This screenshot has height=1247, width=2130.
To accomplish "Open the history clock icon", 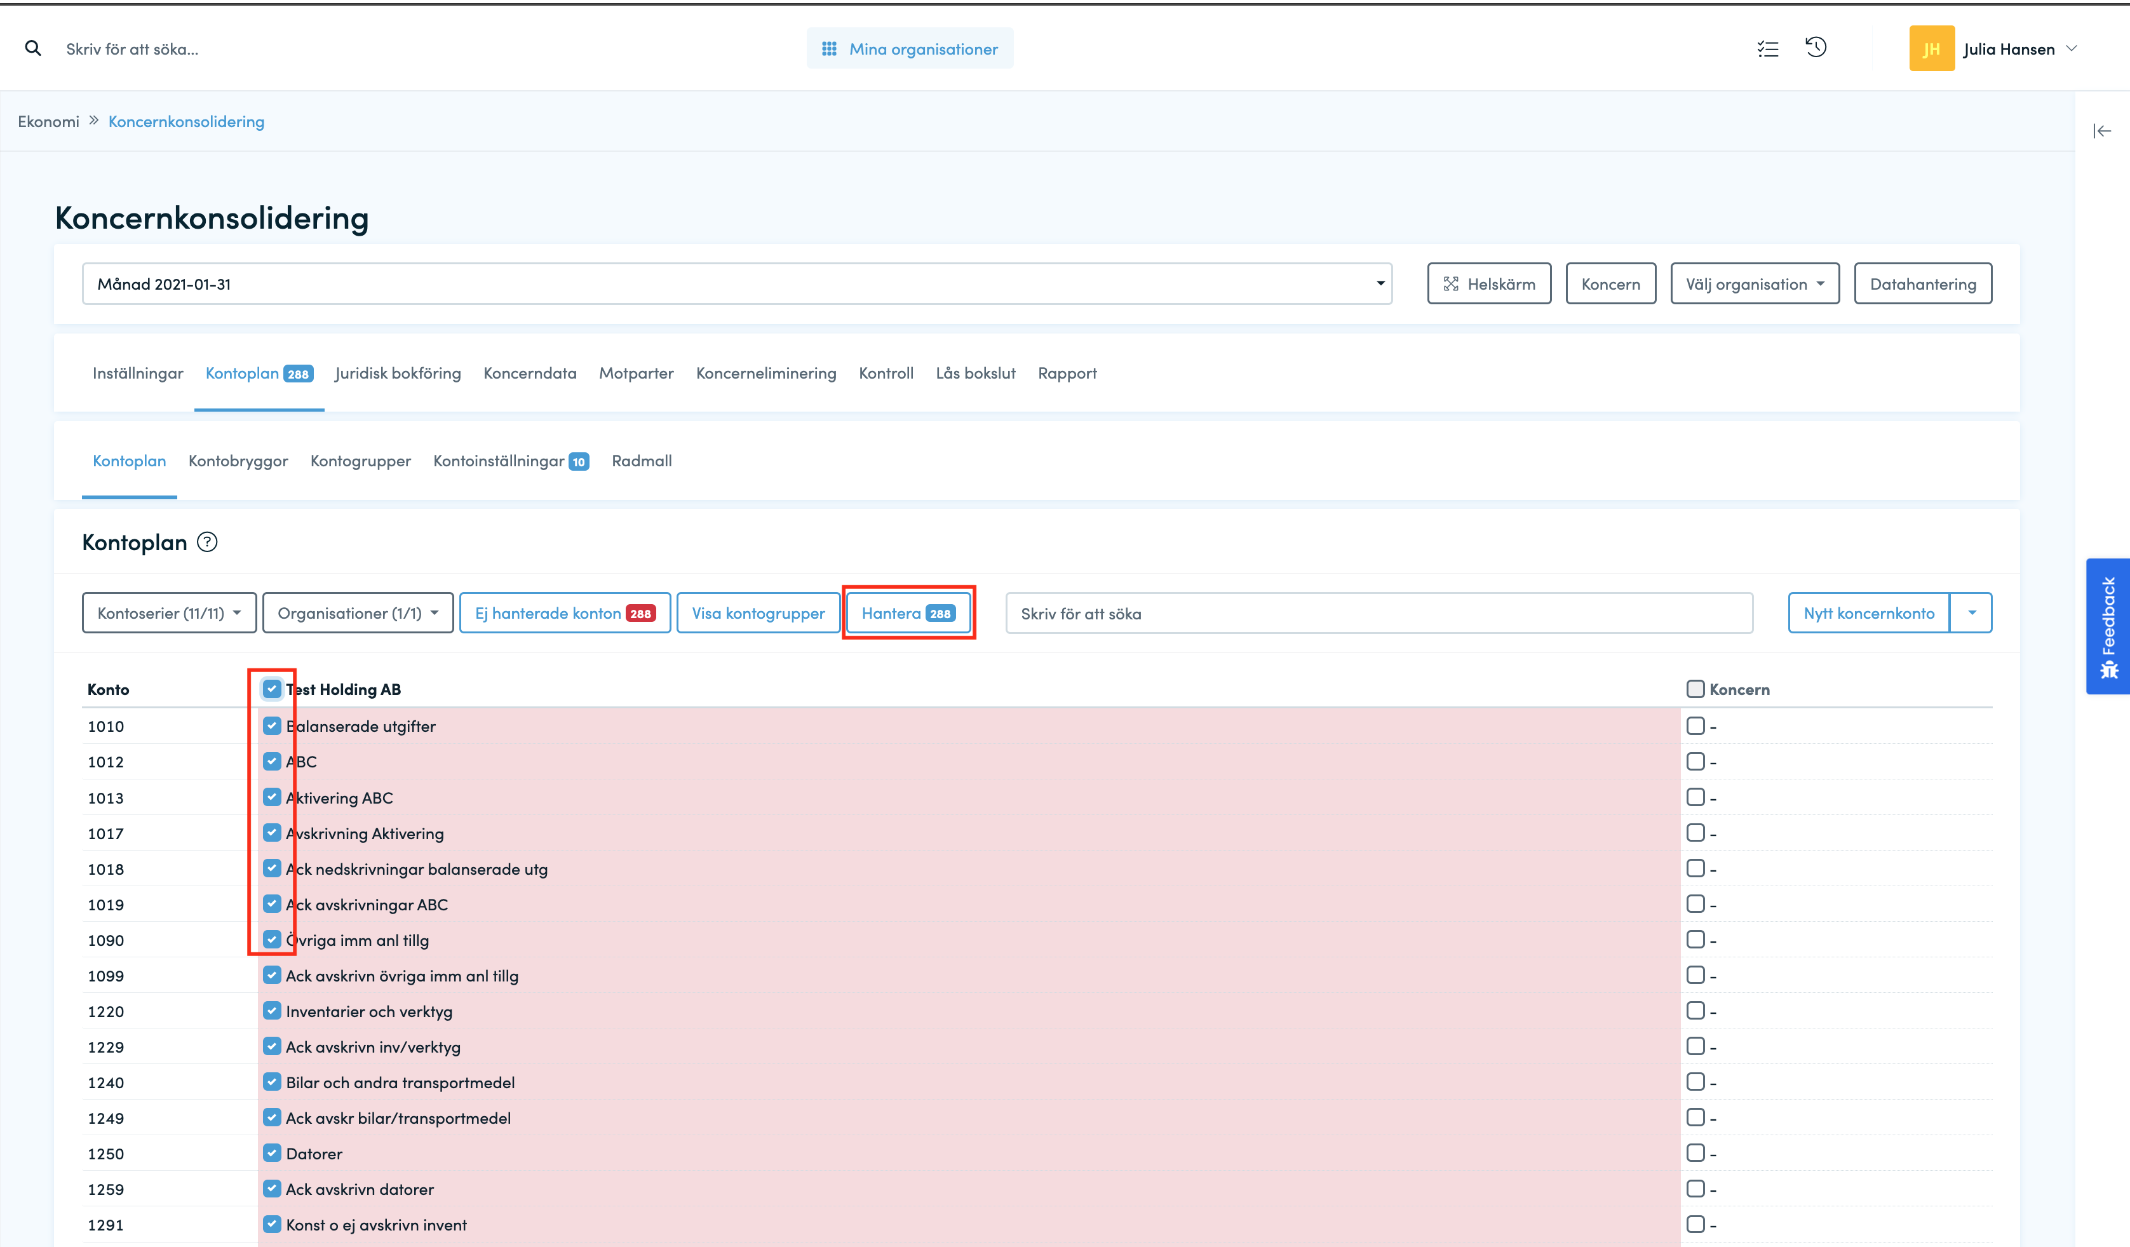I will (x=1816, y=48).
